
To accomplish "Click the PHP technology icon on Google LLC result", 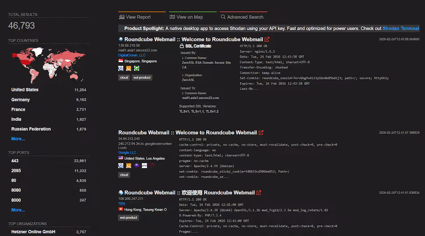I will (x=144, y=166).
